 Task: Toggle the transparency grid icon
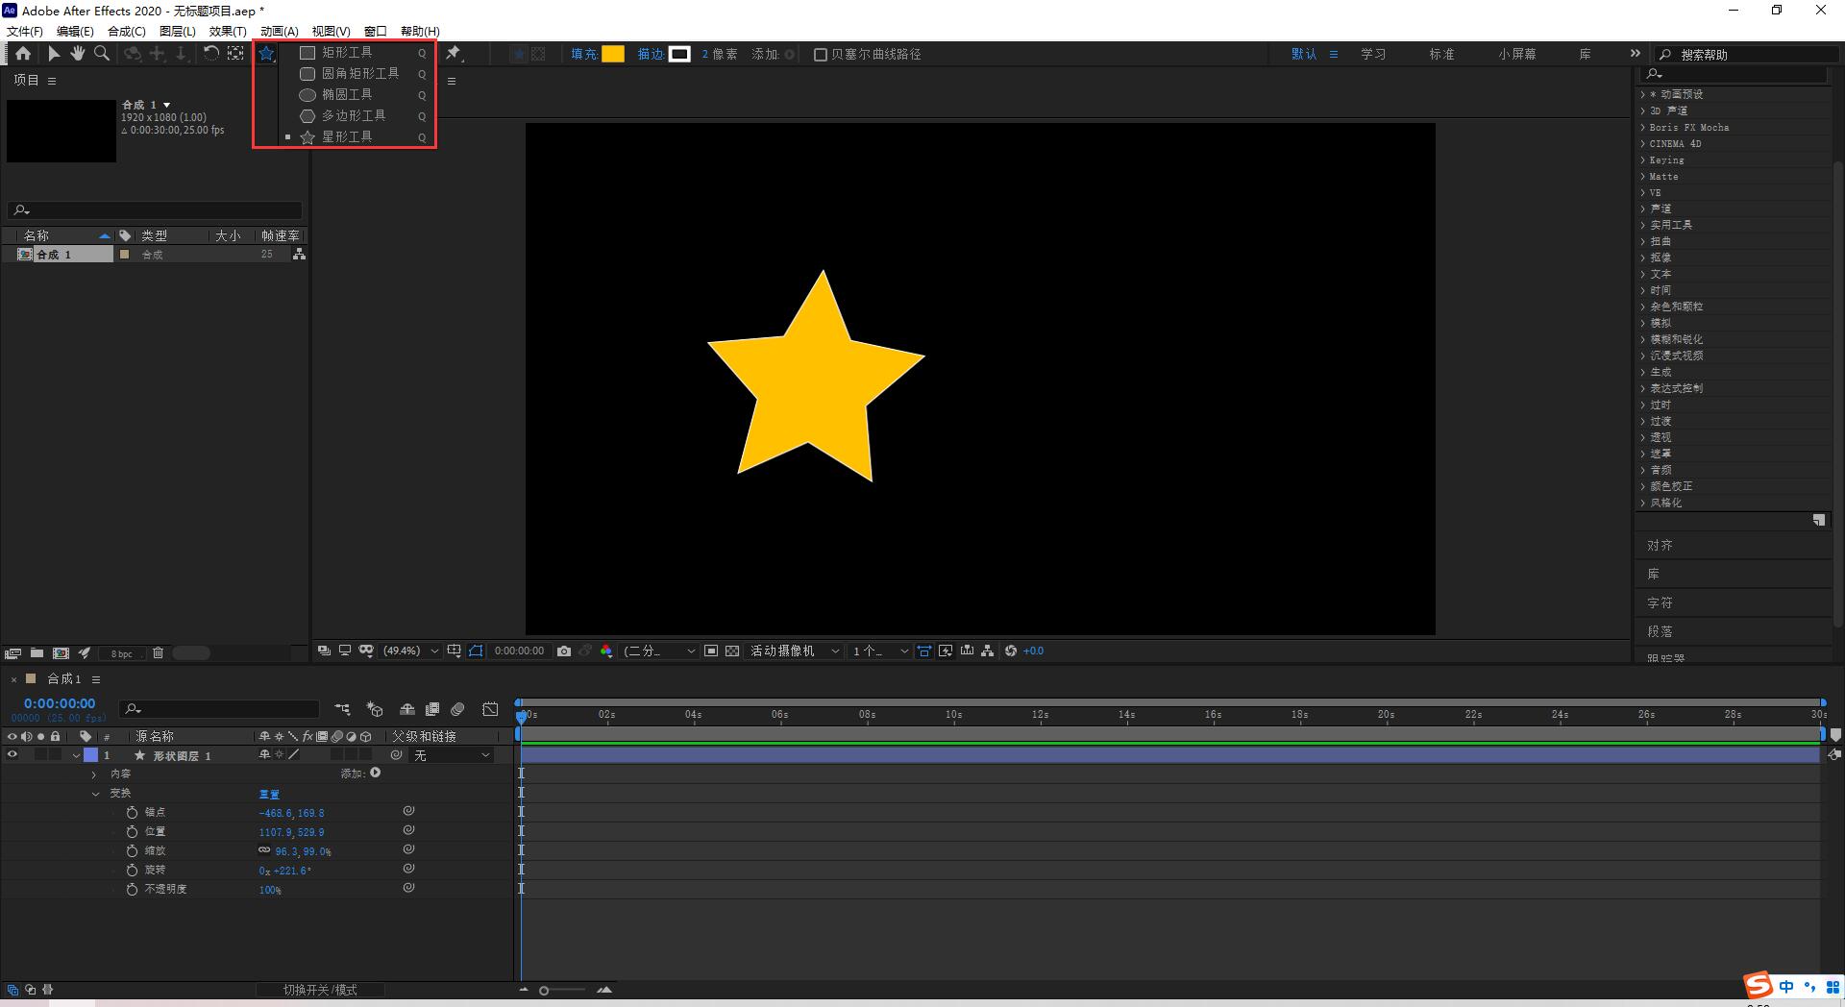[x=732, y=651]
